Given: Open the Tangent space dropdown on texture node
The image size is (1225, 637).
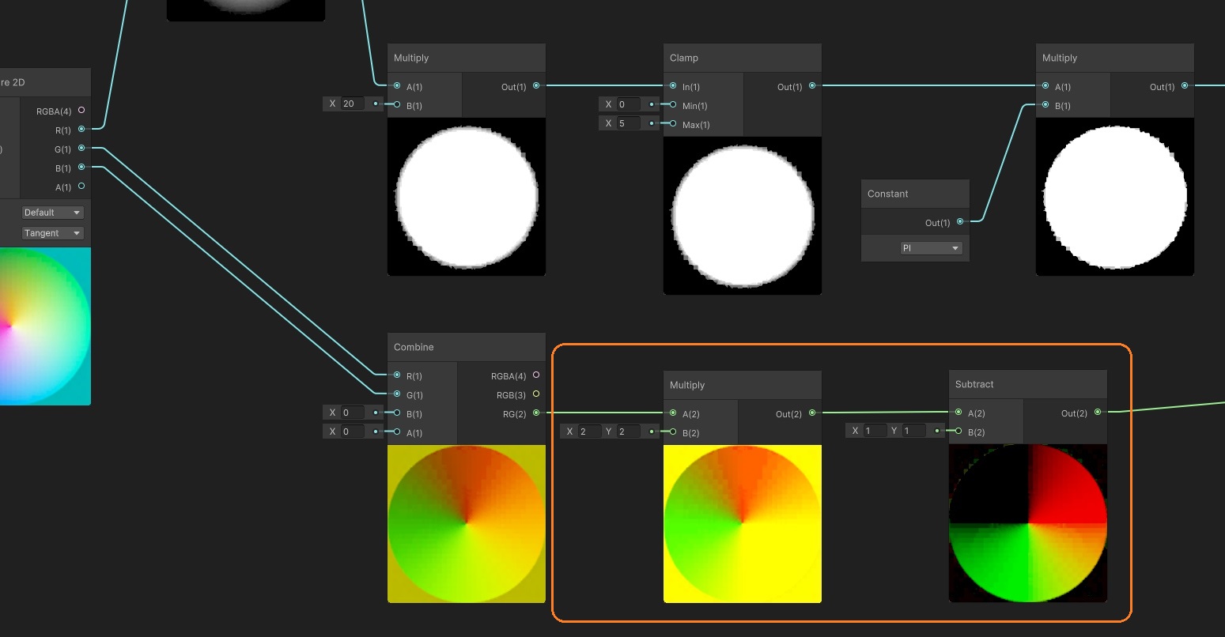Looking at the screenshot, I should coord(52,233).
